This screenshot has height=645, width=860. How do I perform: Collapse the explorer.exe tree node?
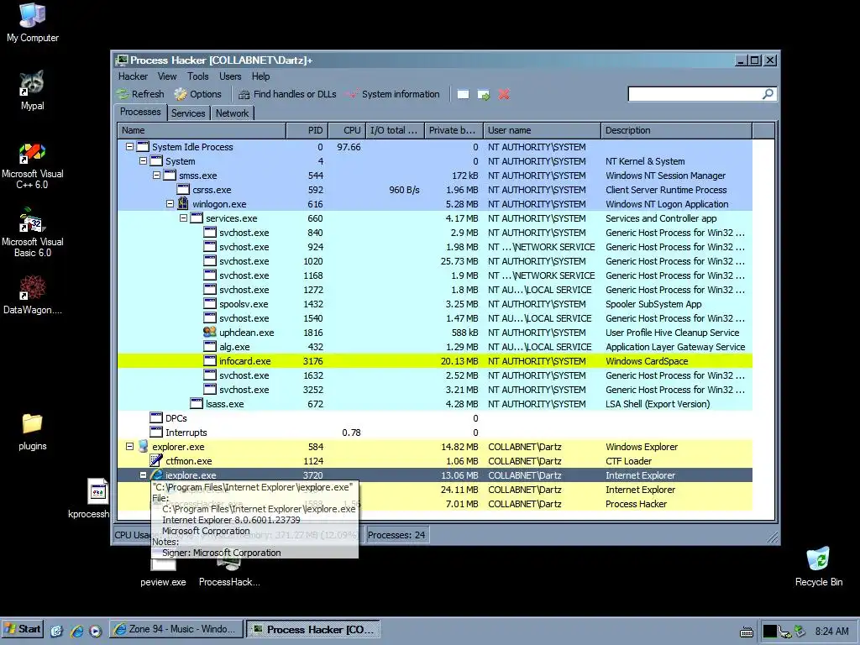[129, 447]
